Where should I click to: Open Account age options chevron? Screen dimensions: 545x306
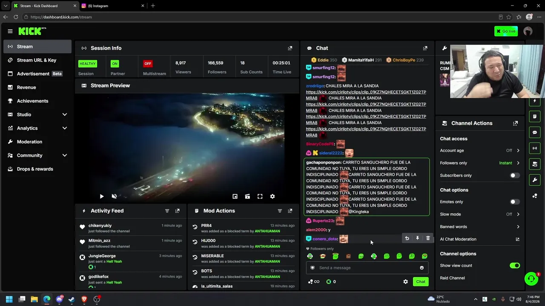coord(518,150)
